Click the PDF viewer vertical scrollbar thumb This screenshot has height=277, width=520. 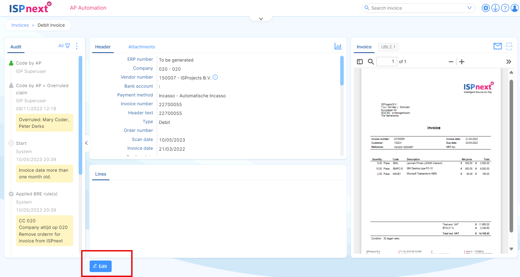tap(511, 156)
